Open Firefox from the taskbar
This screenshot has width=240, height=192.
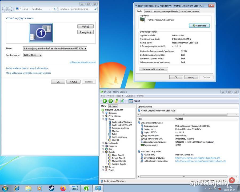pos(63,188)
